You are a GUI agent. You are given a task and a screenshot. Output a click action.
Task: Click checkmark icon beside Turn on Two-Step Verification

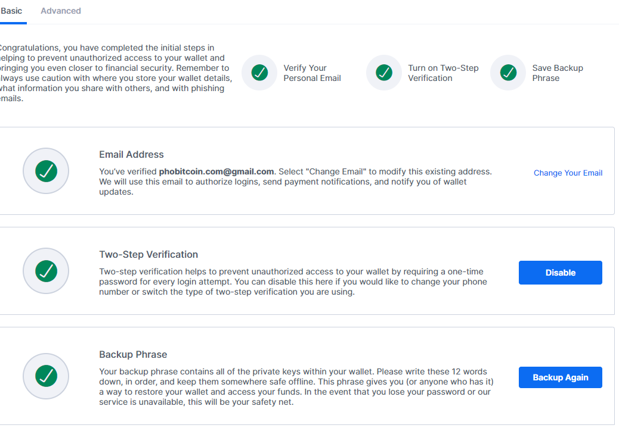tap(384, 73)
